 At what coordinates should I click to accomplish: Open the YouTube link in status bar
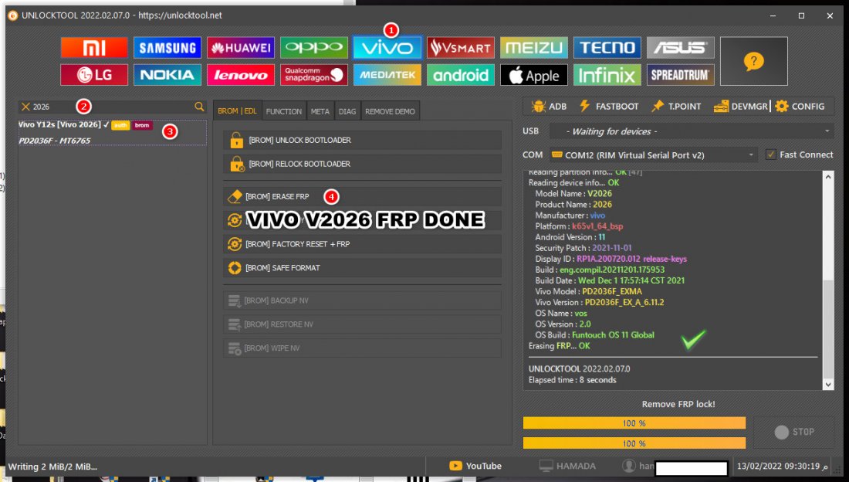tap(475, 466)
